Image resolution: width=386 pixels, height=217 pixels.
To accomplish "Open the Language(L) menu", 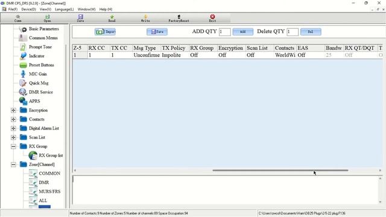I will pos(65,9).
